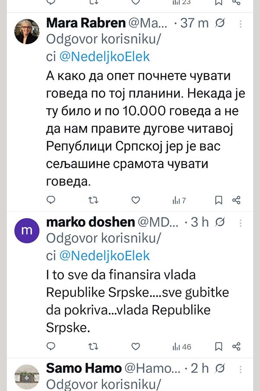Share marko doshen's tweet
The image size is (260, 391).
[x=236, y=346]
